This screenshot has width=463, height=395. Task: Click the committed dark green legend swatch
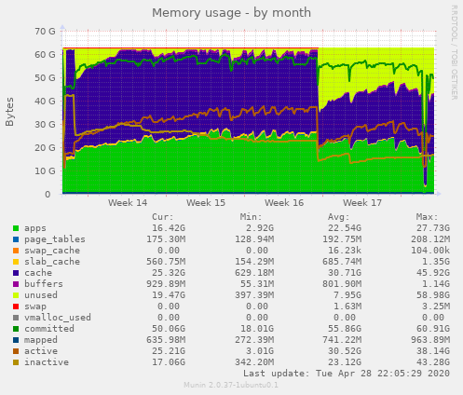(16, 329)
